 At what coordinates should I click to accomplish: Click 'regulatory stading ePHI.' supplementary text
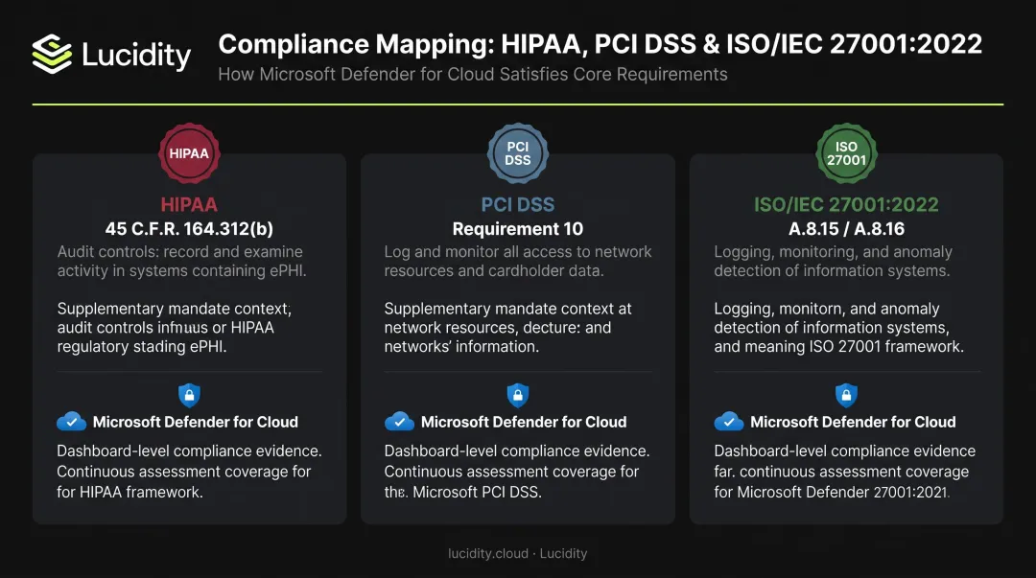click(142, 347)
